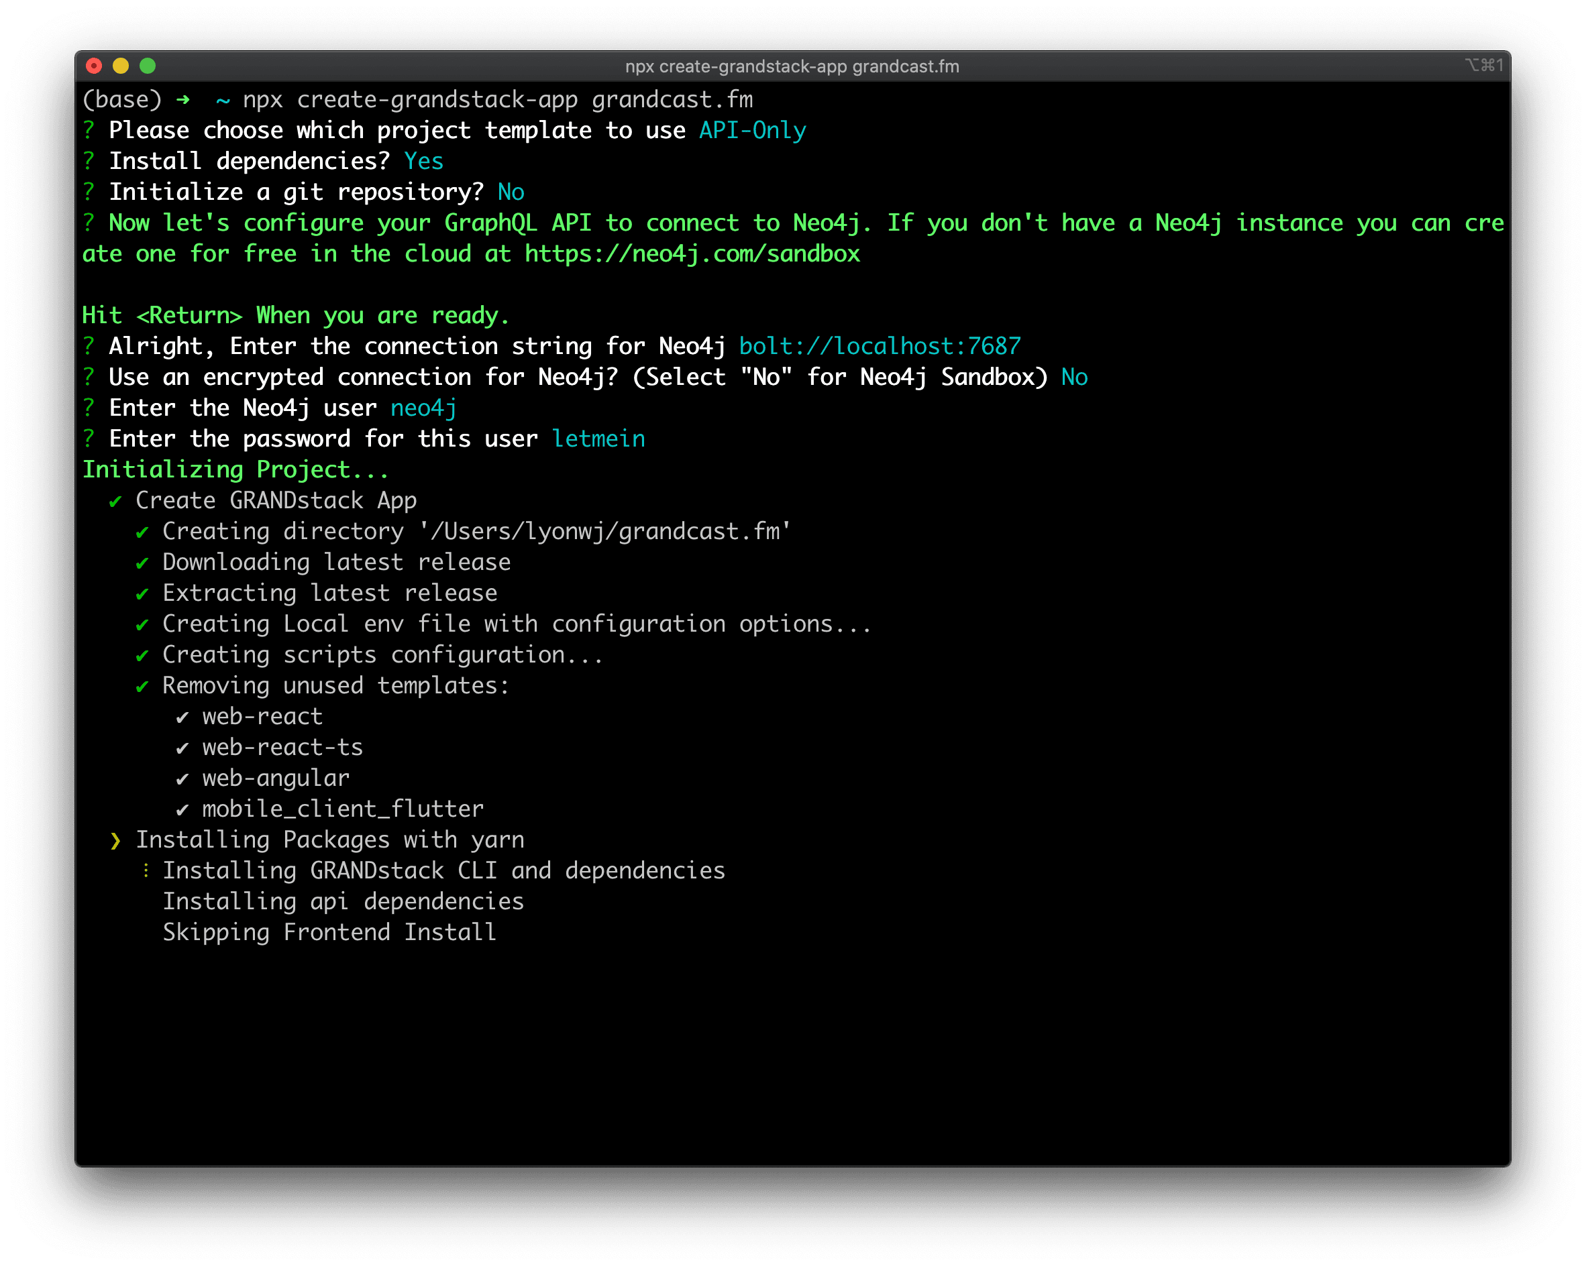Click the bolt://localhost:7687 connection string

pos(880,346)
